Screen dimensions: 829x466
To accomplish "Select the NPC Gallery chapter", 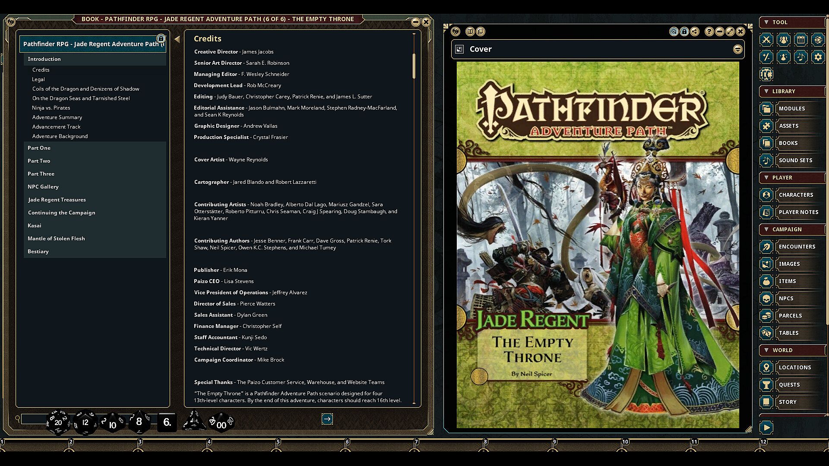I will 95,187.
